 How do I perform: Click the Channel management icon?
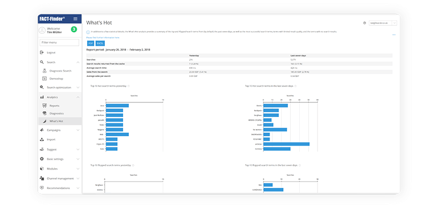tap(42, 178)
